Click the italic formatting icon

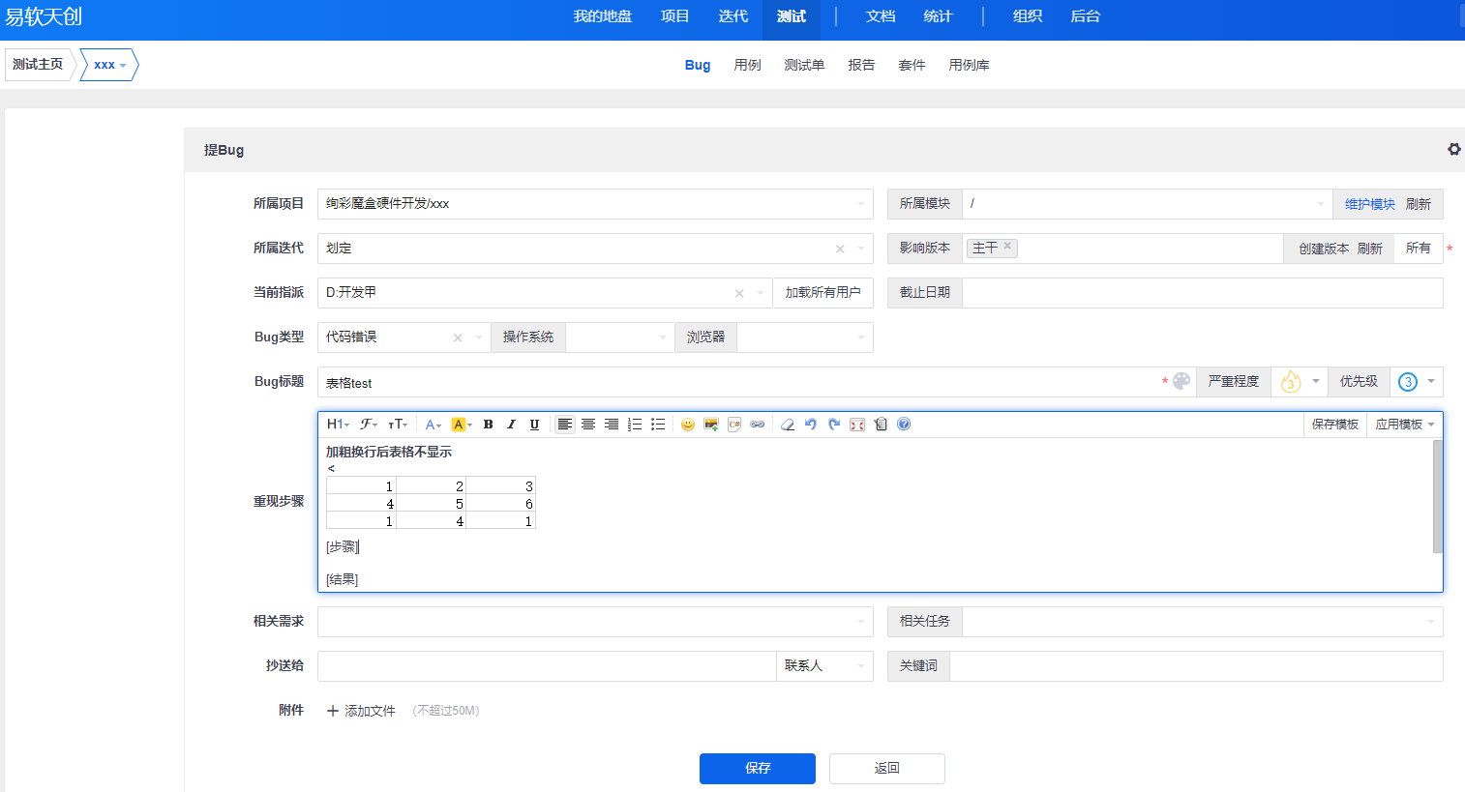(511, 425)
